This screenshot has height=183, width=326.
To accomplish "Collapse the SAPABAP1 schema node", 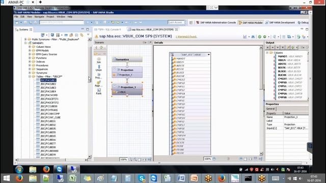I will 25,43.
